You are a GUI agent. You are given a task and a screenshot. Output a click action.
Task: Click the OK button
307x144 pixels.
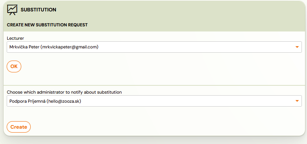[14, 66]
